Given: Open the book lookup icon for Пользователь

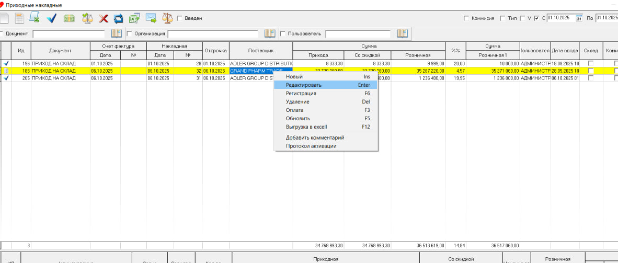Looking at the screenshot, I should (402, 33).
